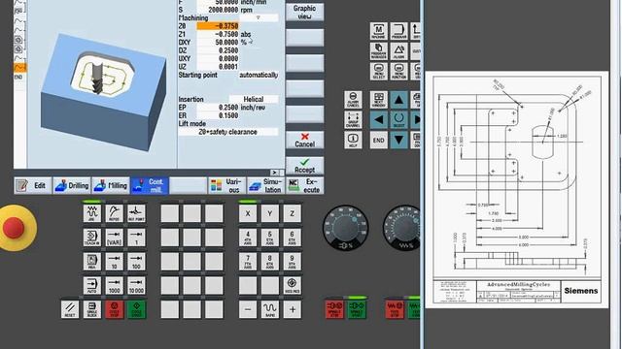Select the MDA mode key
Screen dimensions: 622x349
(92, 262)
